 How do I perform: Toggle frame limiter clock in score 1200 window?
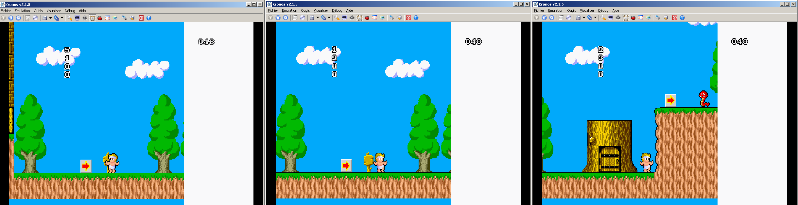360,18
